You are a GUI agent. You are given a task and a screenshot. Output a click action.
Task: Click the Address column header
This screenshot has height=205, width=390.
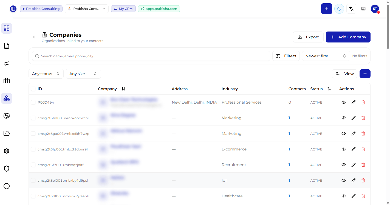(x=180, y=89)
